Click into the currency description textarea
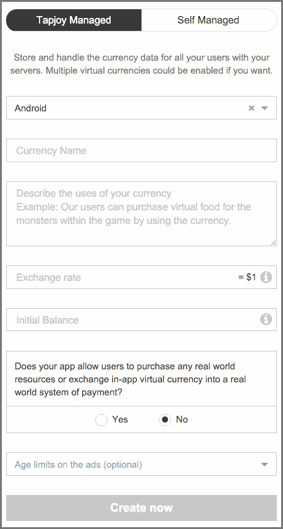 [141, 213]
